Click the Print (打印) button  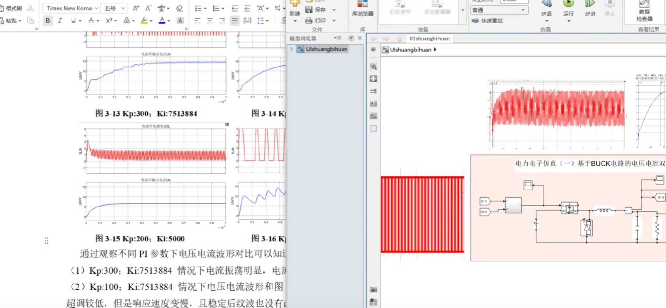click(316, 21)
